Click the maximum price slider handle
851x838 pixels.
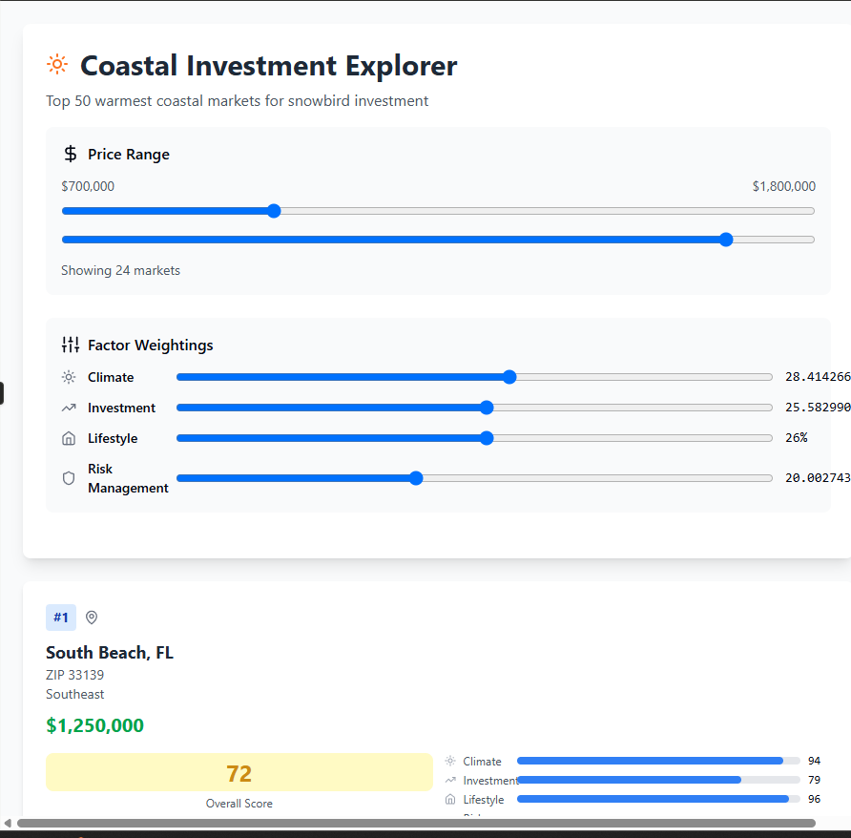[726, 240]
